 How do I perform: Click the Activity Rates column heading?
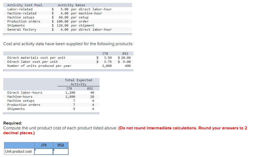pos(71,5)
